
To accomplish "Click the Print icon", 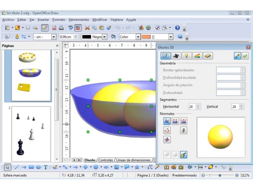I will 61,28.
